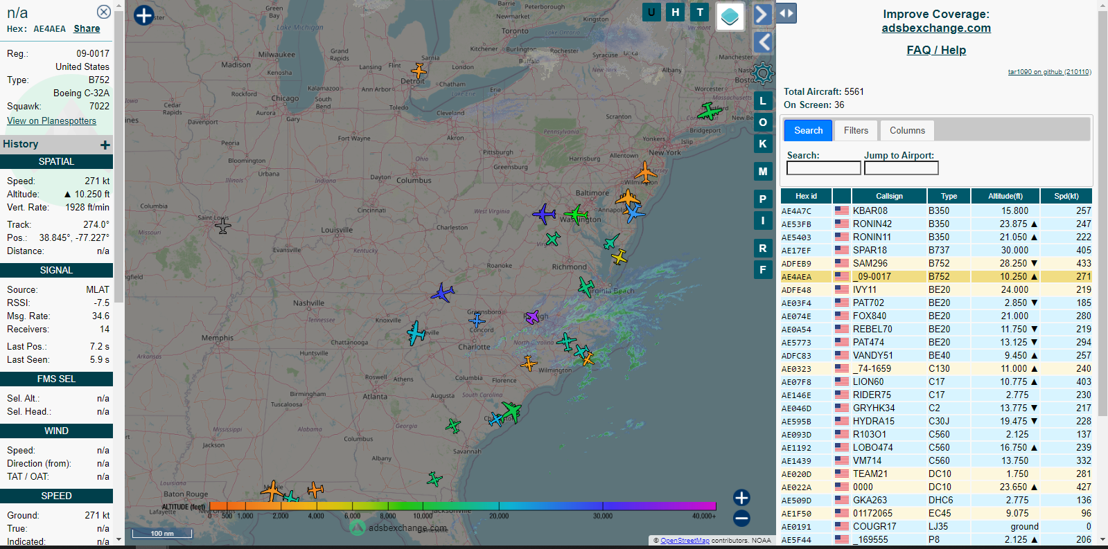Focus the Search input field

tap(823, 168)
